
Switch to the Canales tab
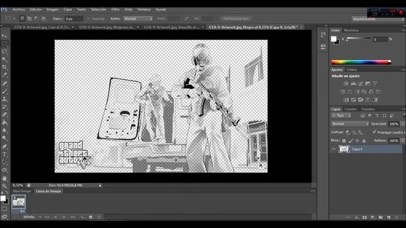pos(351,109)
